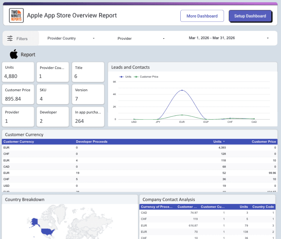
Task: Expand the Provider filter dropdown
Action: pos(141,39)
